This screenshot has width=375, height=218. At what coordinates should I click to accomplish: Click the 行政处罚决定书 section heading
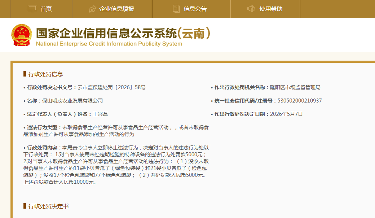point(48,206)
